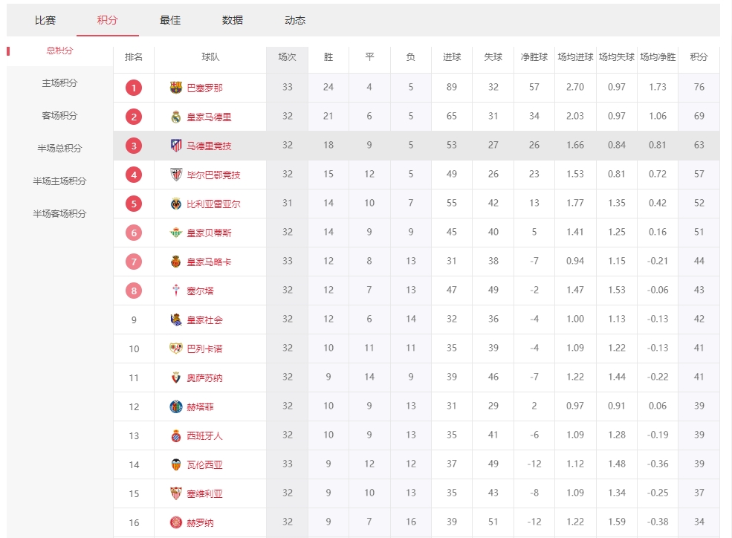The height and width of the screenshot is (538, 732).
Task: Click the Real Betis crest icon
Action: (176, 233)
